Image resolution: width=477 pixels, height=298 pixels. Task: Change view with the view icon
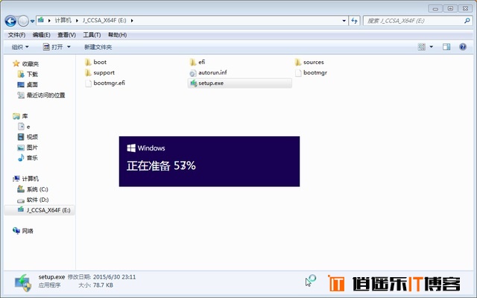(422, 47)
